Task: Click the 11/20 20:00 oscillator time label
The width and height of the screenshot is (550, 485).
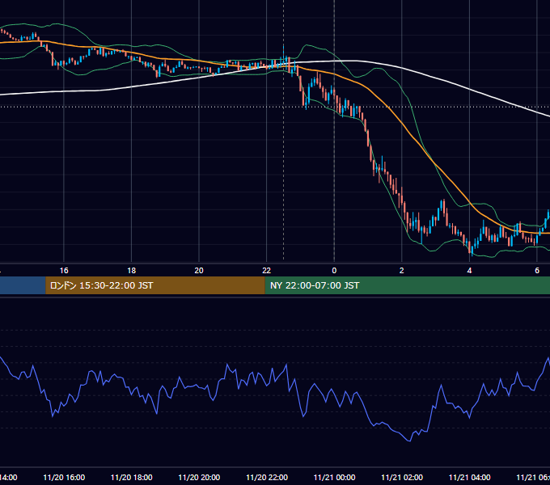Action: tap(199, 477)
